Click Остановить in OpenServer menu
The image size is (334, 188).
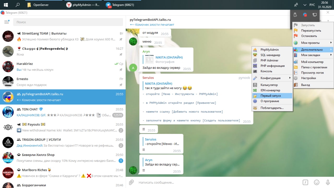coord(313,36)
